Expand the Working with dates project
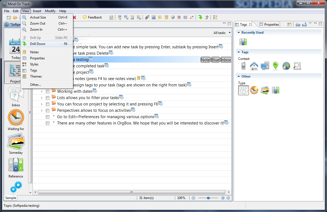Viewport: 327px width, 212px height. pyautogui.click(x=42, y=91)
